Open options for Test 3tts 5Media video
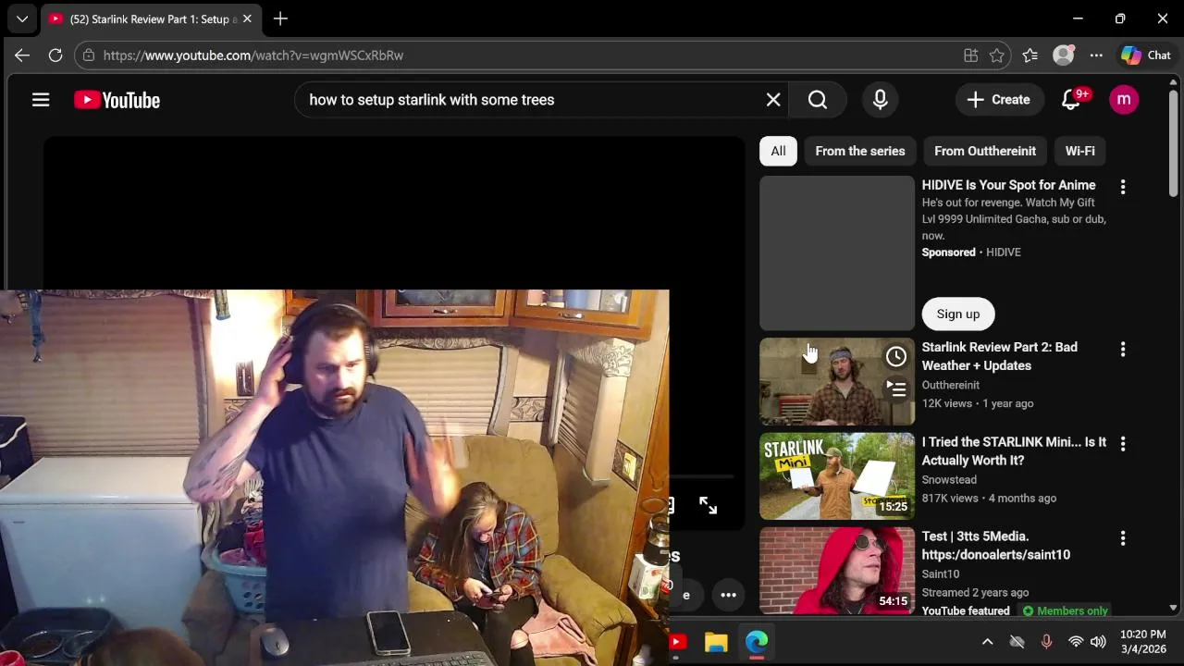 point(1123,538)
